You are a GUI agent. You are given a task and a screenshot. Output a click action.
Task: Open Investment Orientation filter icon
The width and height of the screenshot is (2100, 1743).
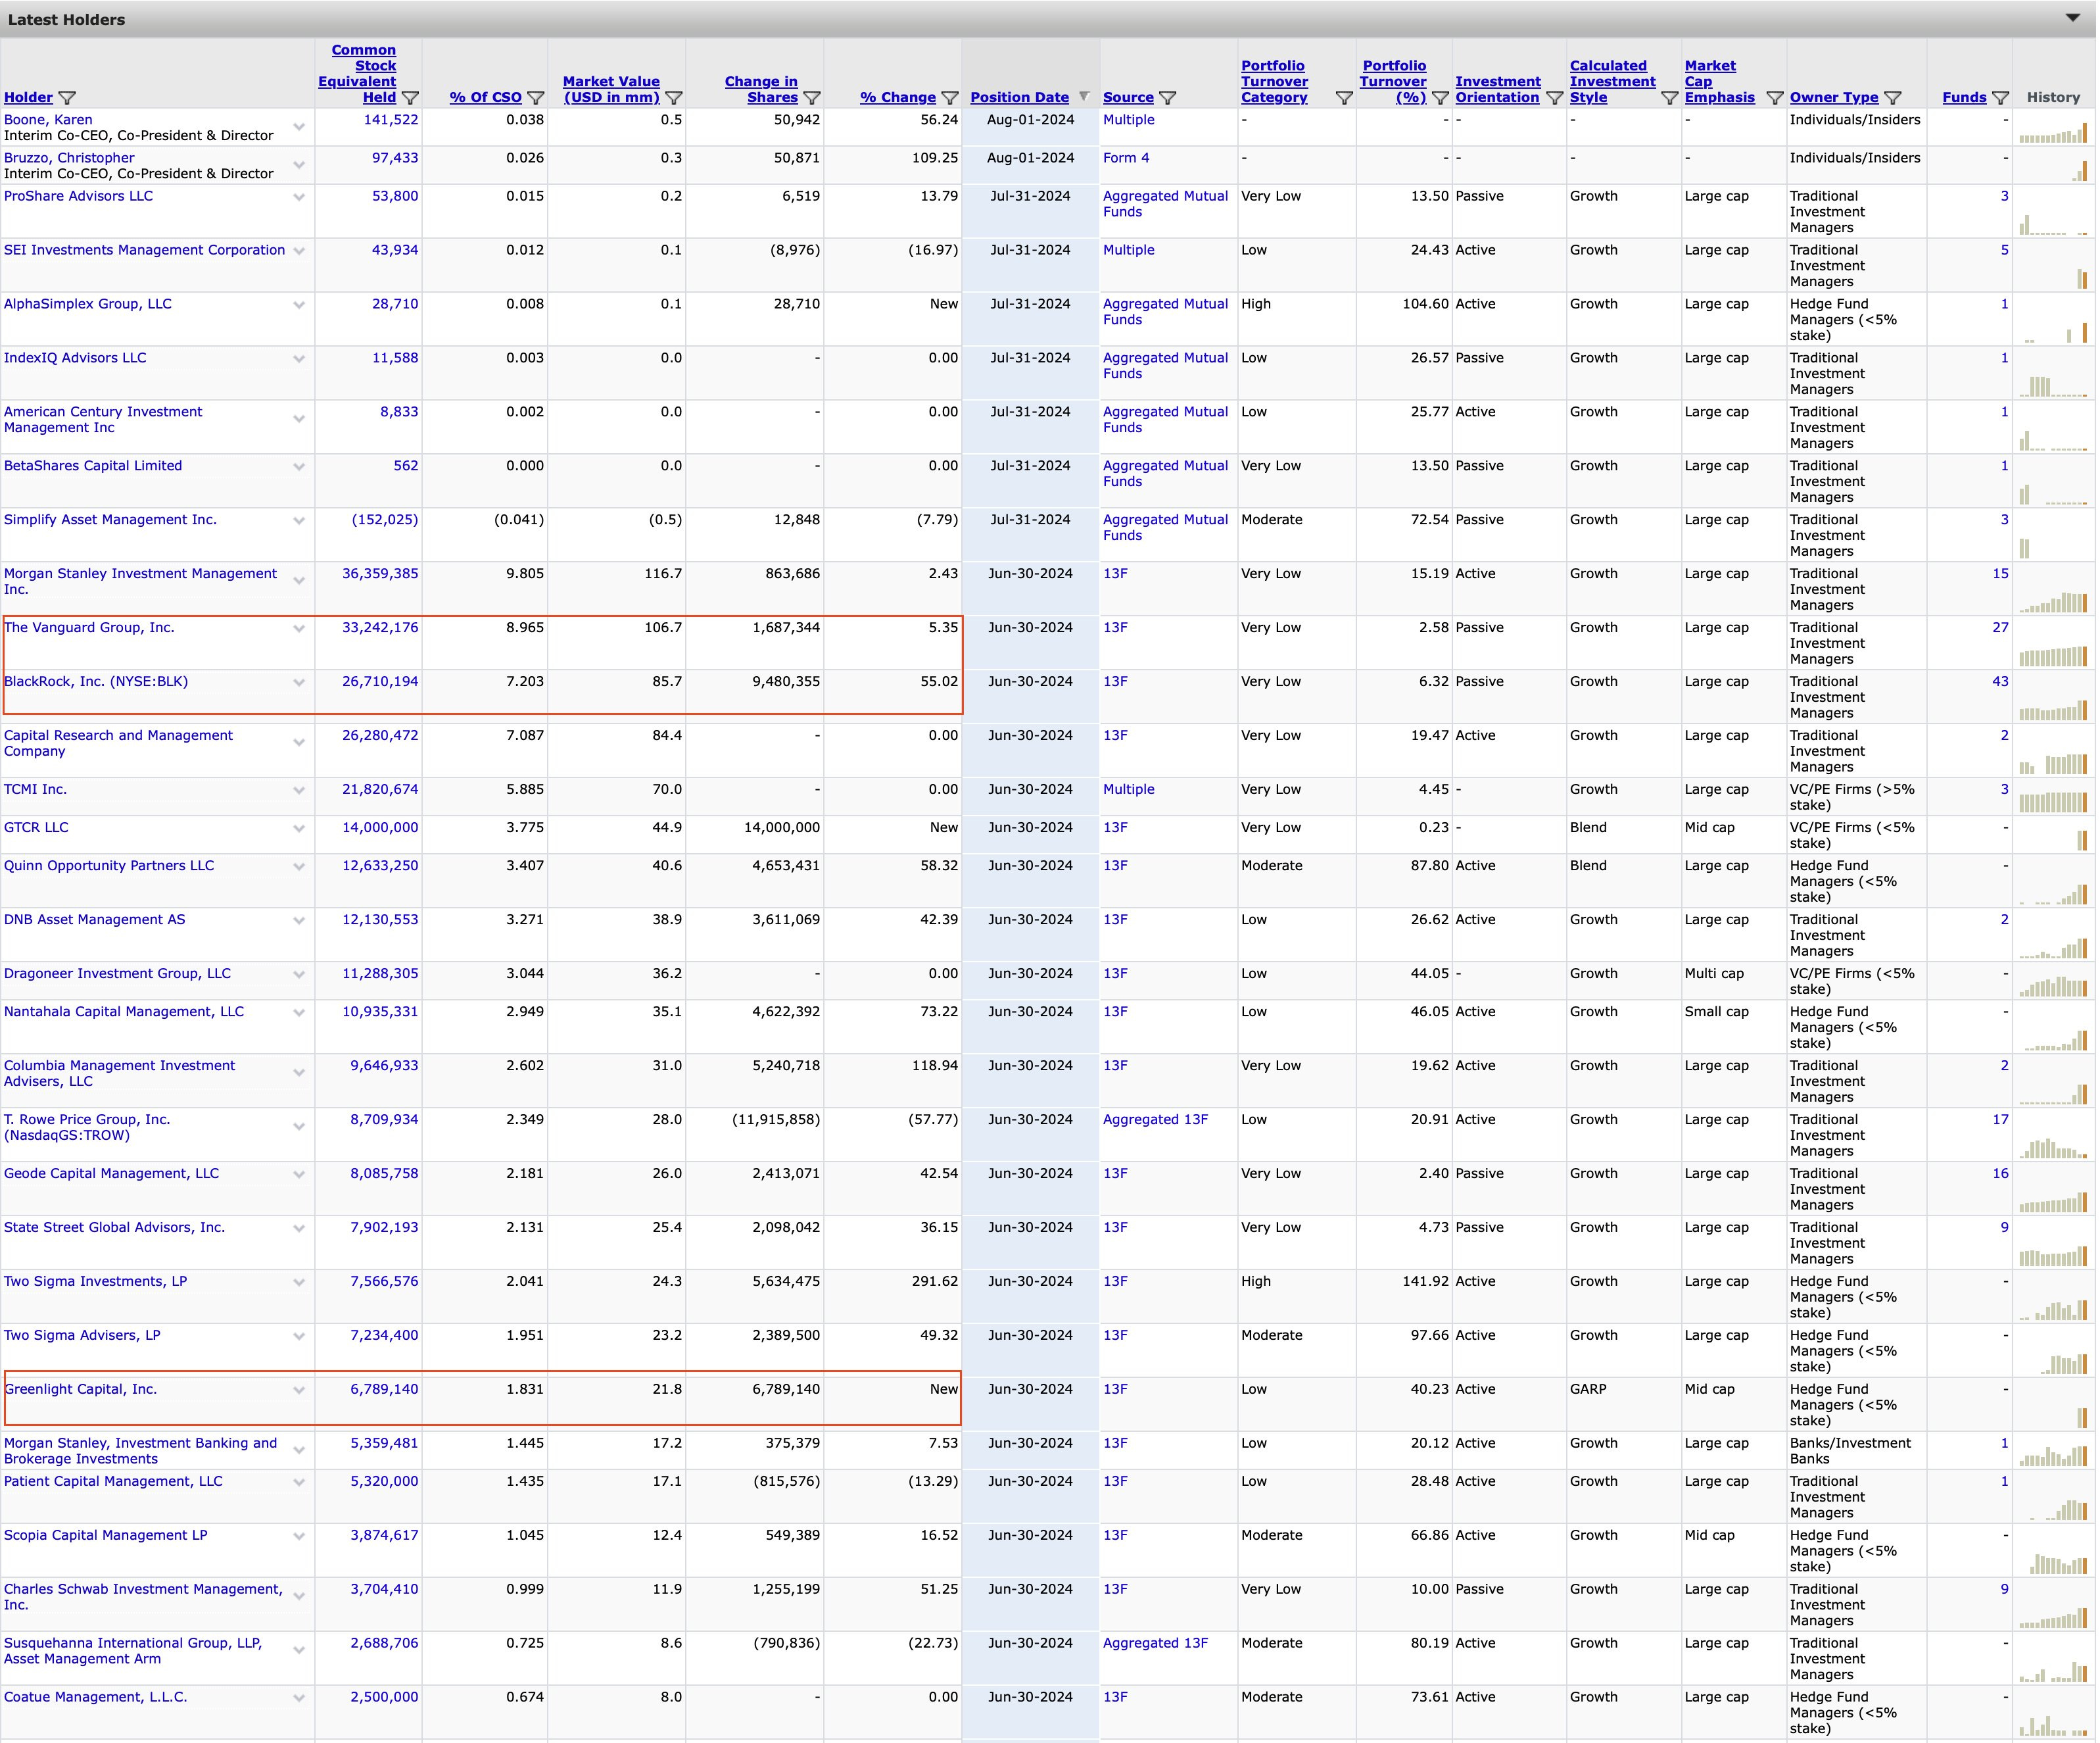click(x=1554, y=98)
